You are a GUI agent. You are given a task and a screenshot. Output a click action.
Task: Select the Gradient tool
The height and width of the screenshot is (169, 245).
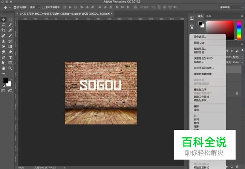[x=10, y=47]
